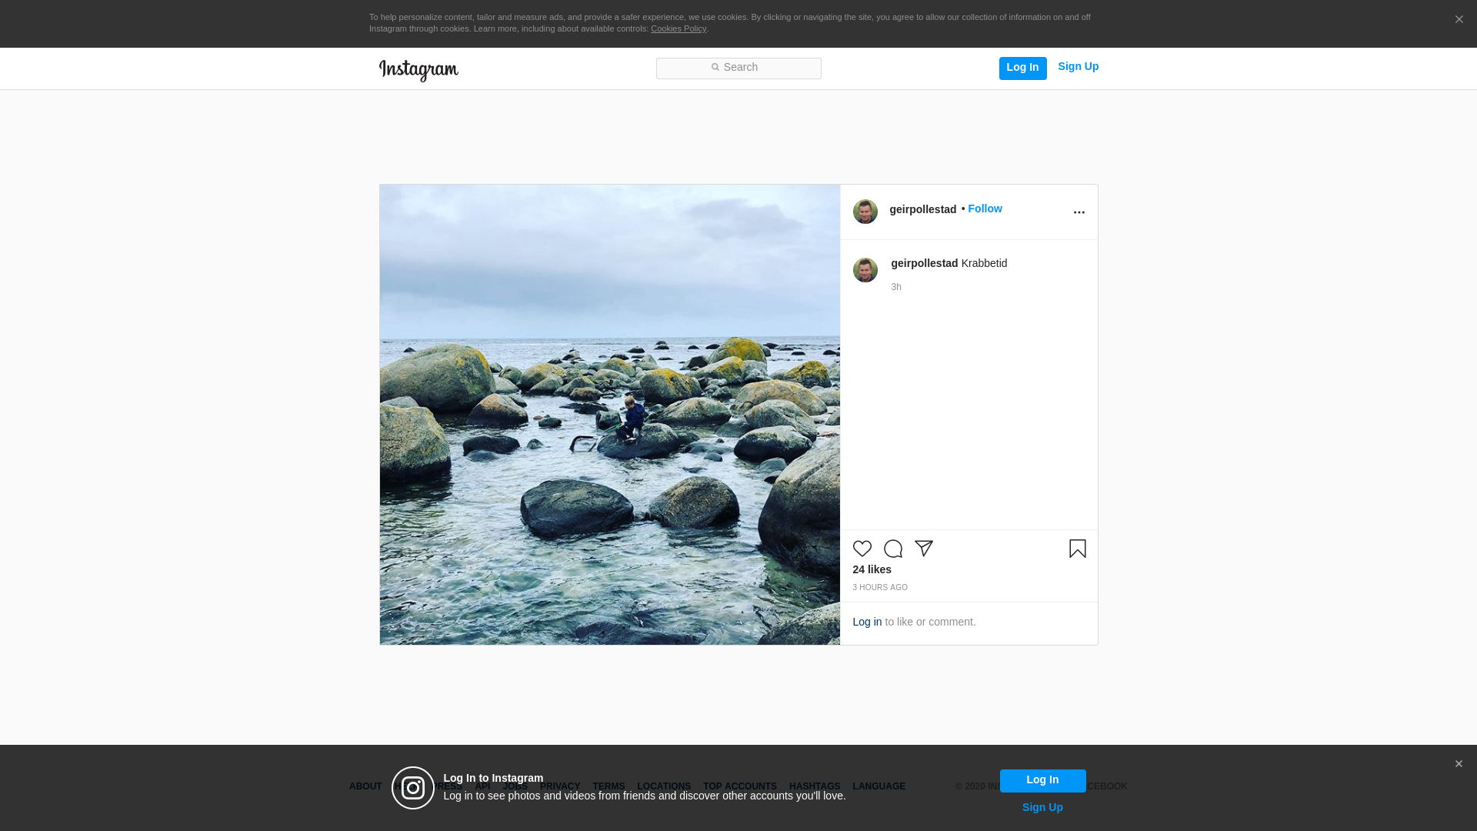Screen dimensions: 1477x831
Task: Close the bottom Log In banner
Action: coord(1458,764)
